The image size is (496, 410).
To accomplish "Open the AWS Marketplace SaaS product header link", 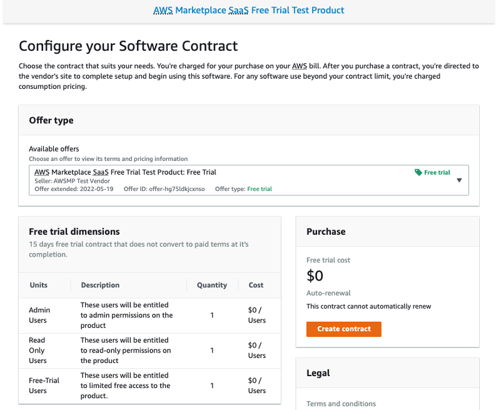I will coord(248,10).
